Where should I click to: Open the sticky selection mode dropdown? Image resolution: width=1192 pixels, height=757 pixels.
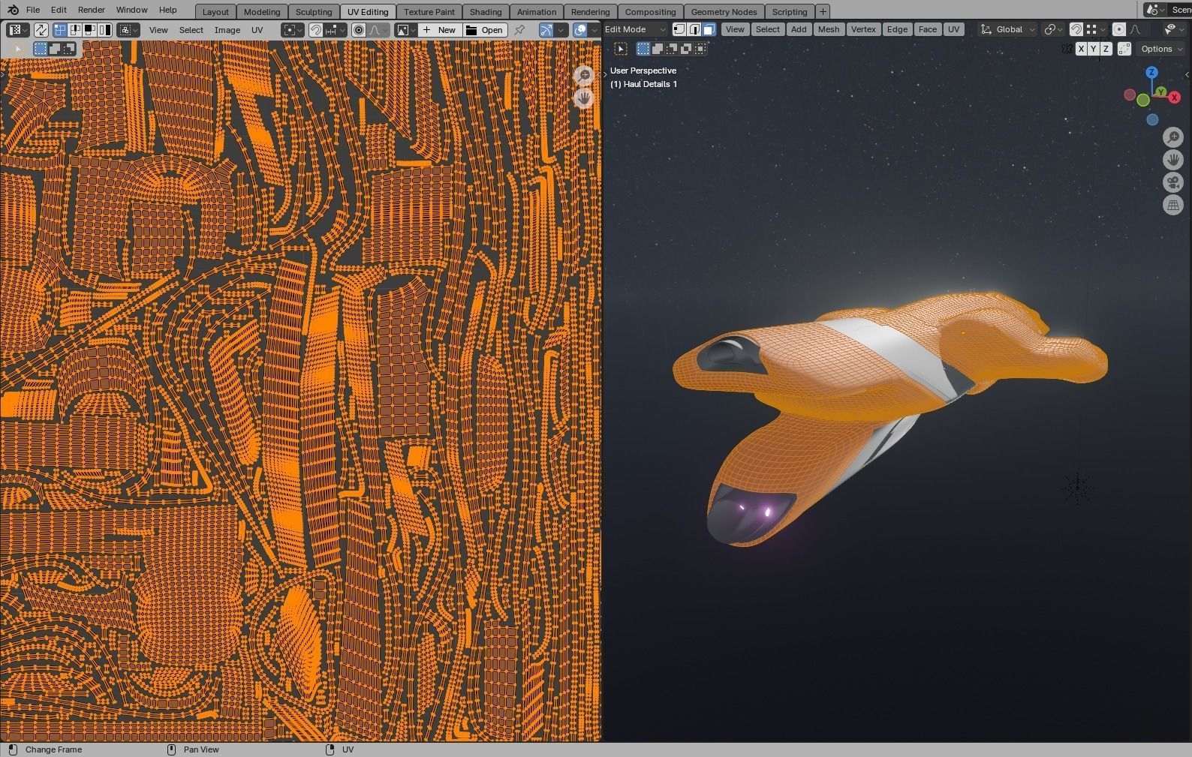pyautogui.click(x=128, y=30)
